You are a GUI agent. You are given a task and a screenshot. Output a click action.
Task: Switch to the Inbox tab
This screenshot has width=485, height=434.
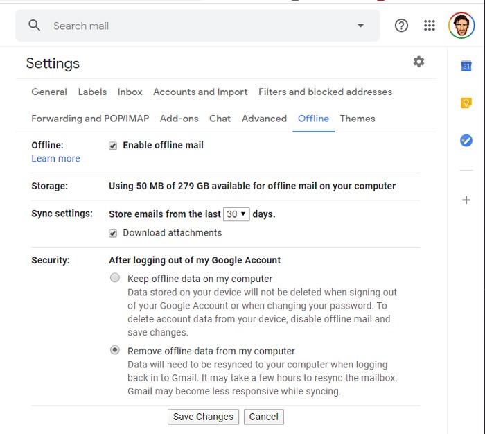tap(130, 92)
